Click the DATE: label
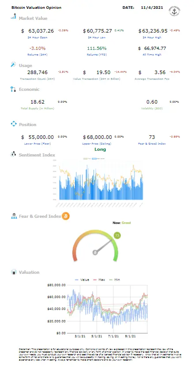 point(128,7)
